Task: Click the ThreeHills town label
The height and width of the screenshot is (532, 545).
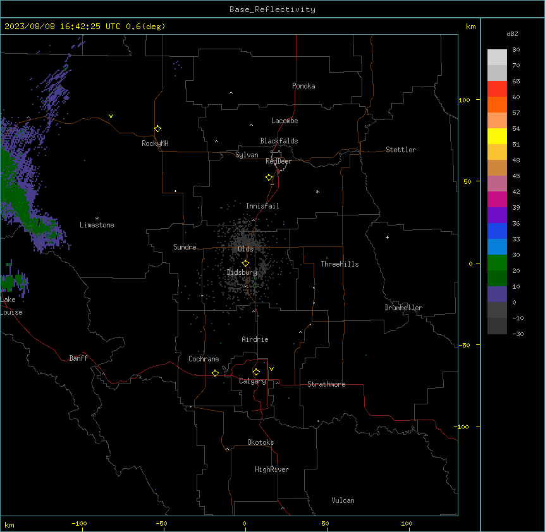Action: click(340, 264)
